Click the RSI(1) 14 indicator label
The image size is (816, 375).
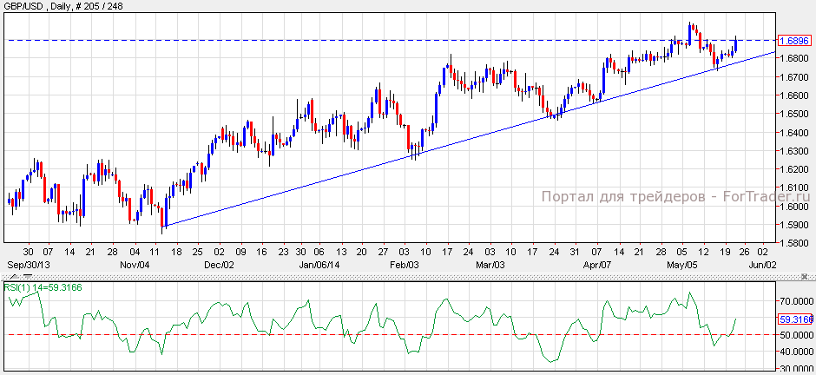pos(43,287)
